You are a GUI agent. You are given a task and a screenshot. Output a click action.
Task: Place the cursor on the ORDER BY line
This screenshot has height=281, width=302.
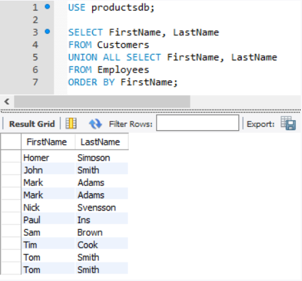click(x=123, y=82)
